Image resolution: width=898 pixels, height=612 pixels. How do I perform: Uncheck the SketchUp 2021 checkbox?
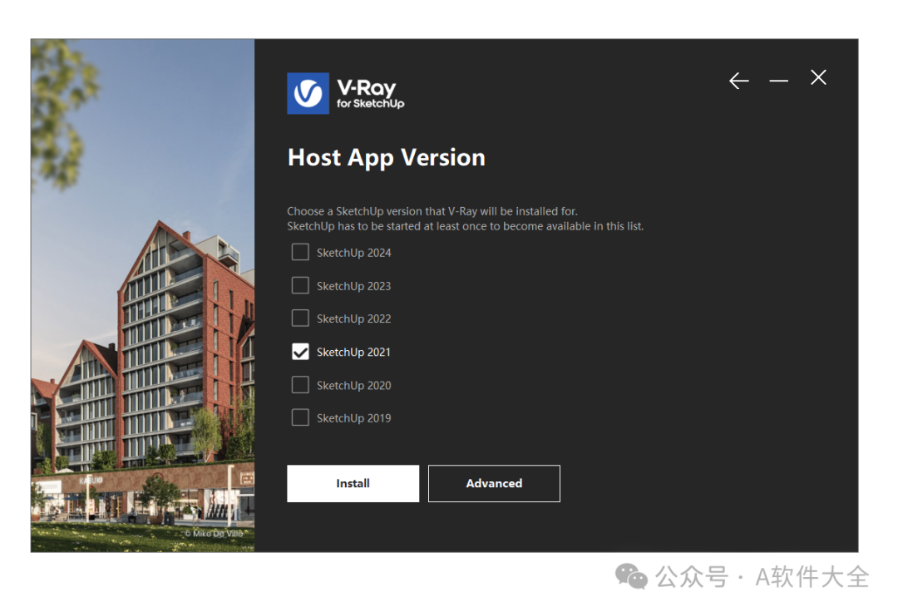click(300, 352)
